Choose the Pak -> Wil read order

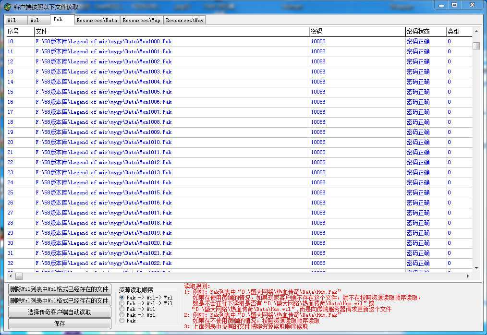122,309
